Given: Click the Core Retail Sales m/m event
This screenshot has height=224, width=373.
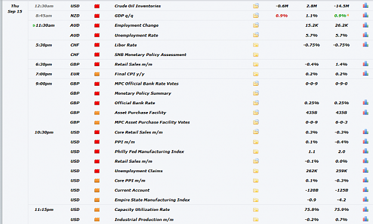Looking at the screenshot, I should coord(138,132).
